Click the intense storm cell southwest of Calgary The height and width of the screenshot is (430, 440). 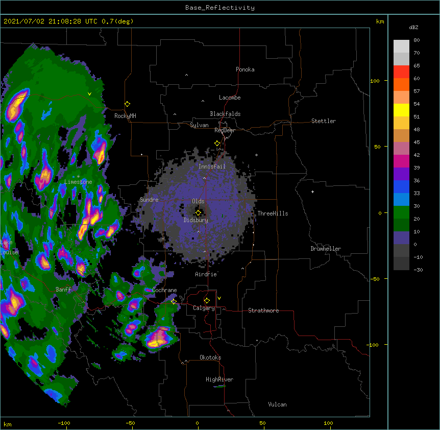point(159,338)
